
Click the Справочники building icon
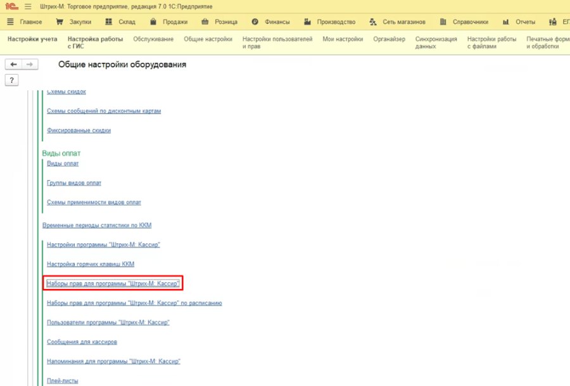coord(443,22)
